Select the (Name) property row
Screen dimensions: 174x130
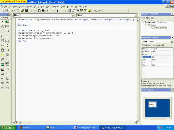point(157,49)
